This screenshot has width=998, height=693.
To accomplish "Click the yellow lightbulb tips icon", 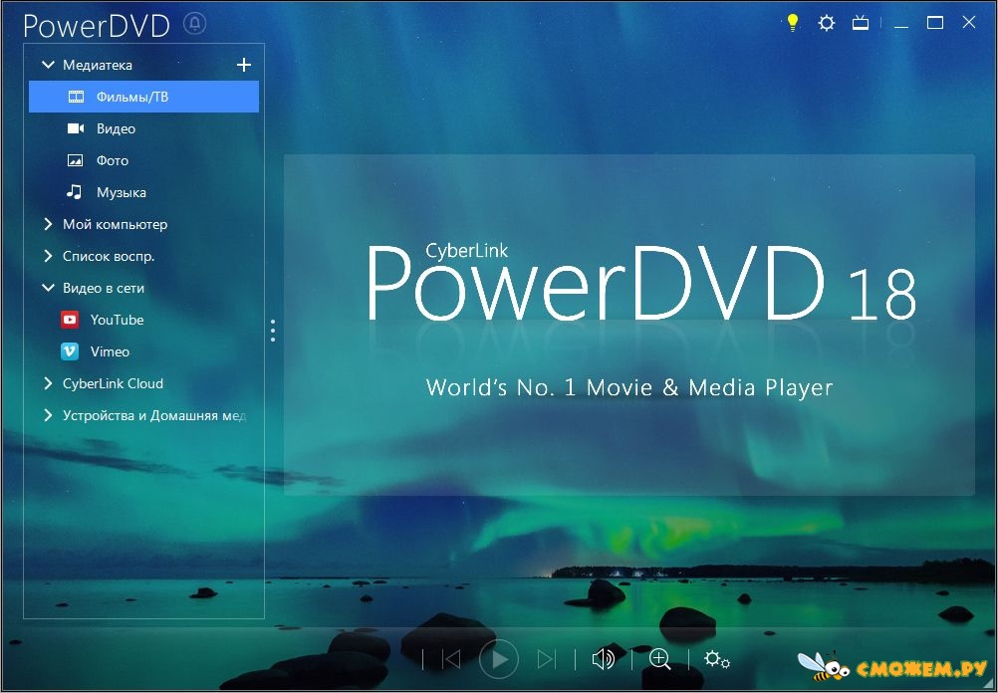I will pos(793,24).
